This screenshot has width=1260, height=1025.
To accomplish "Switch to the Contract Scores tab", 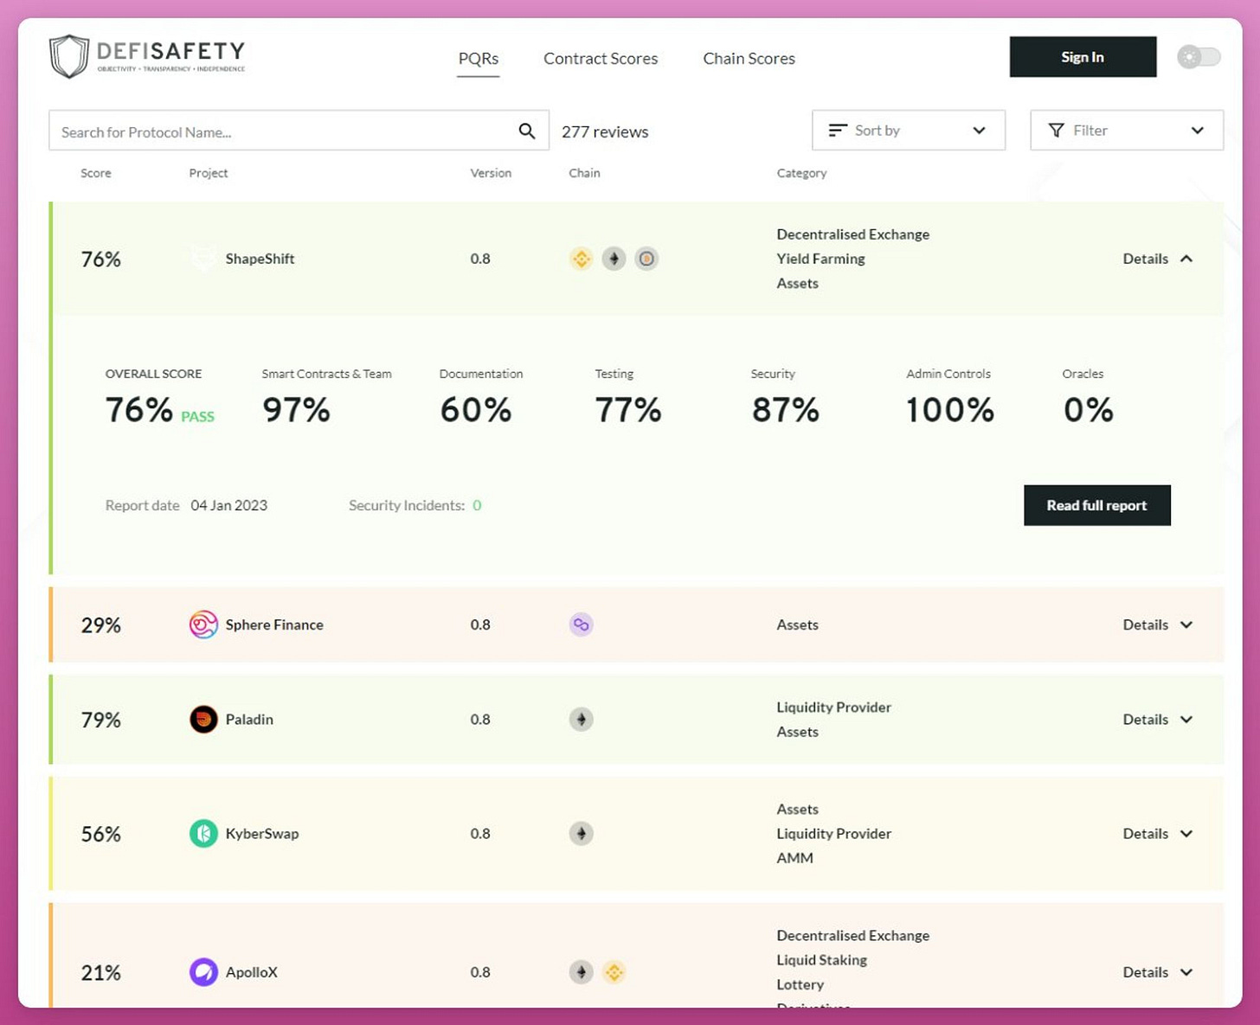I will click(x=601, y=59).
